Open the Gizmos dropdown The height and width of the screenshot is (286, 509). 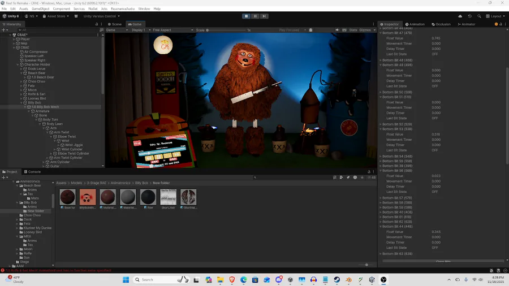(366, 30)
